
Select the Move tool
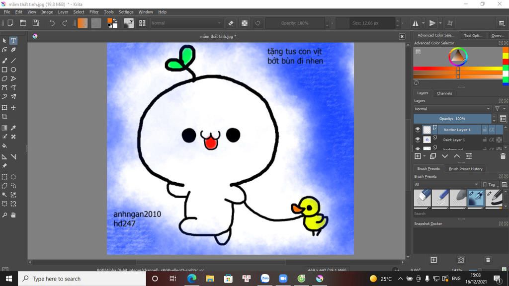click(13, 108)
